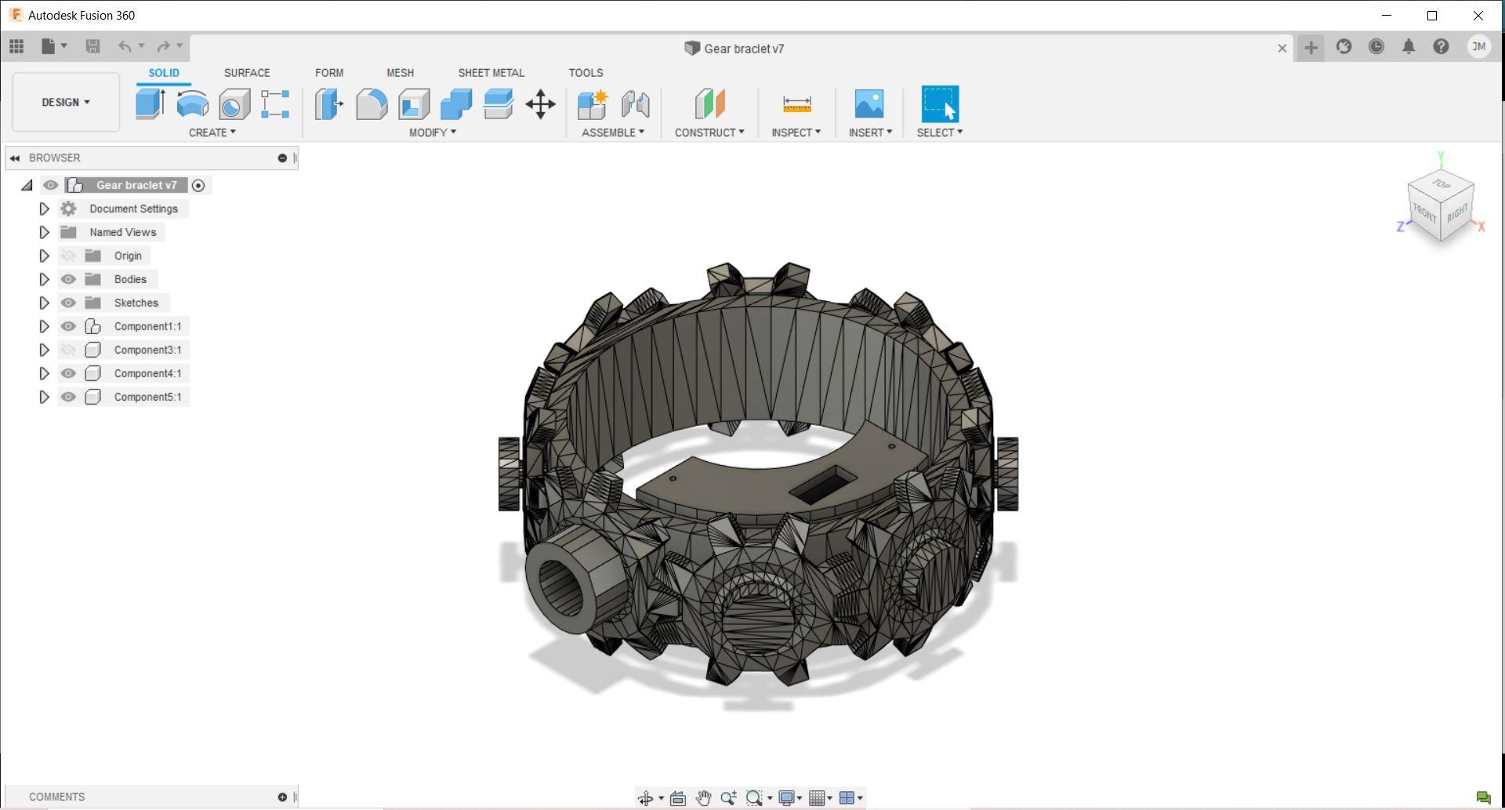1505x810 pixels.
Task: Switch to the MESH tab
Action: (x=400, y=73)
